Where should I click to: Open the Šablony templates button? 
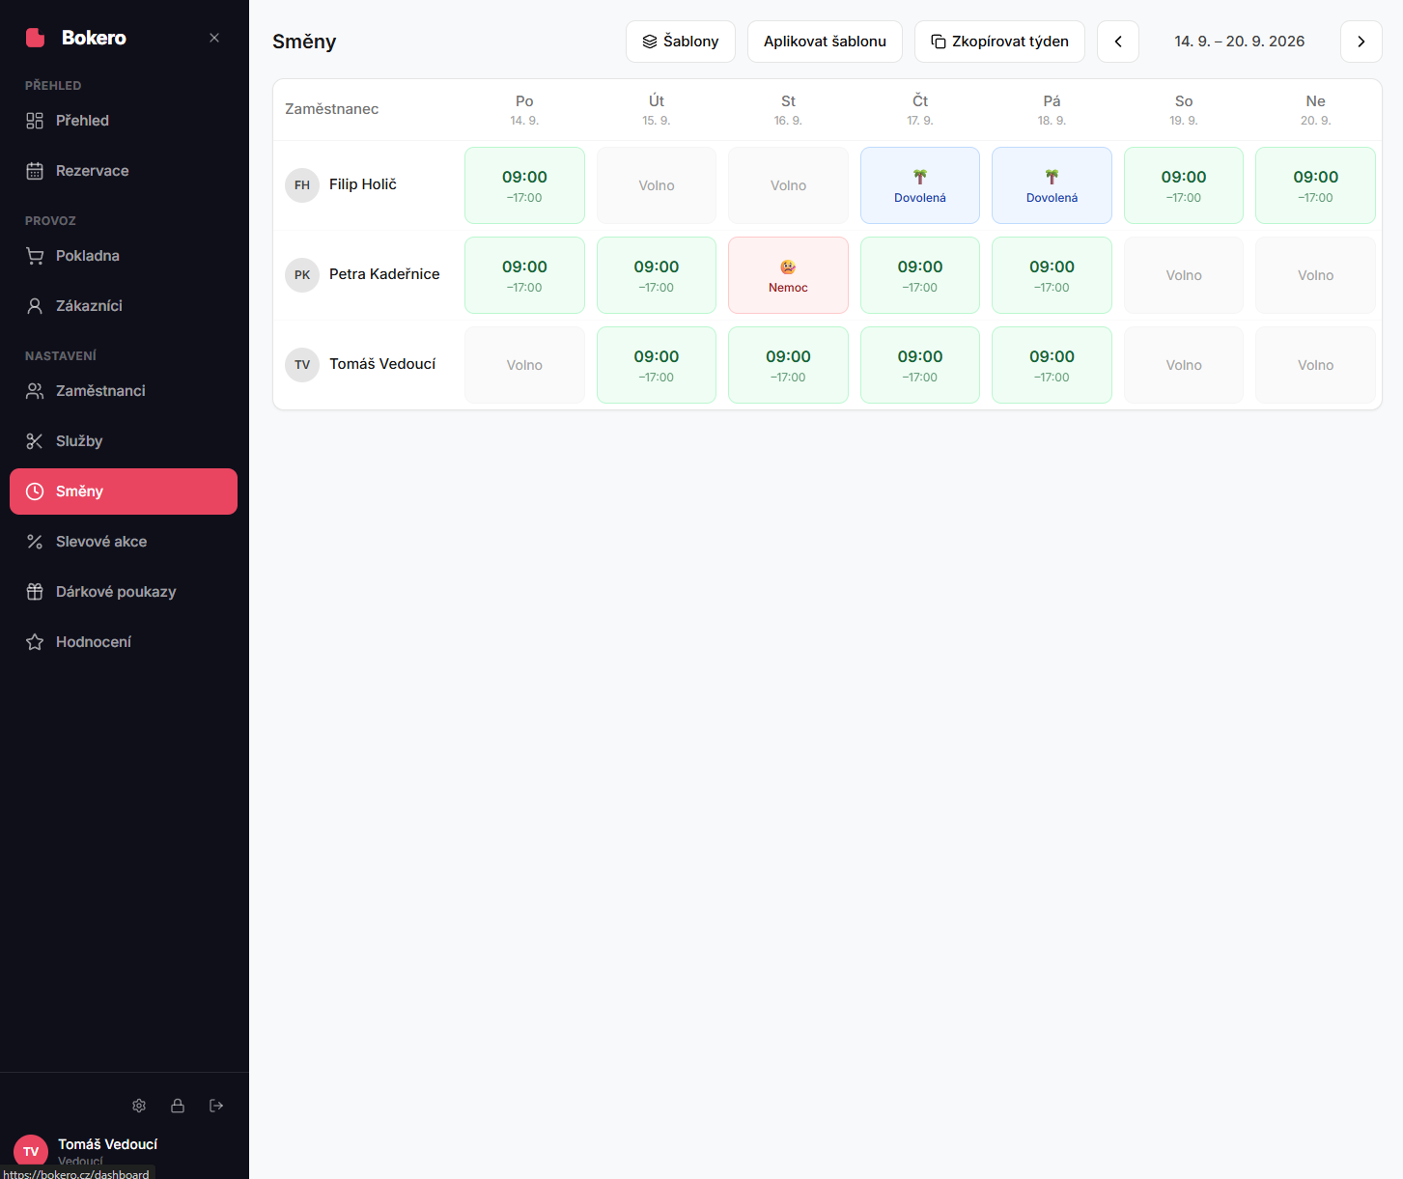[681, 42]
